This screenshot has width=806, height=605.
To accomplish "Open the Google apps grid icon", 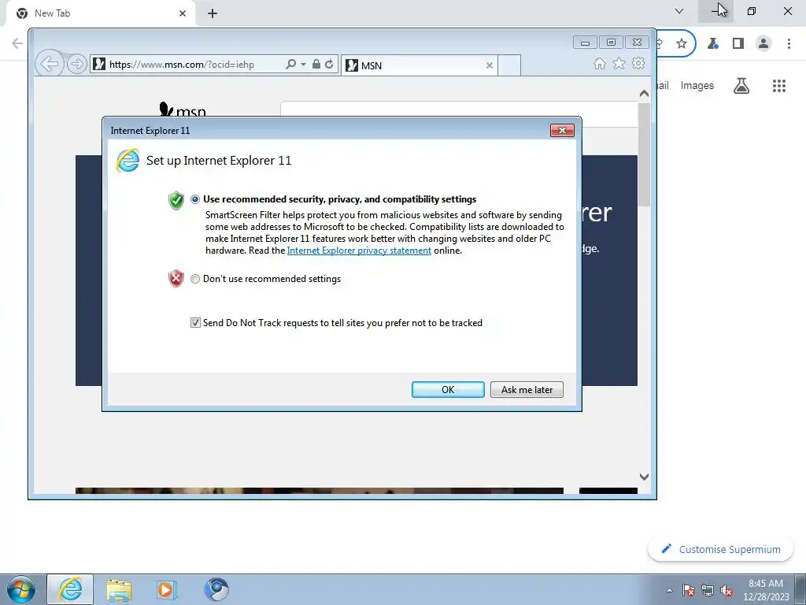I will (x=778, y=86).
